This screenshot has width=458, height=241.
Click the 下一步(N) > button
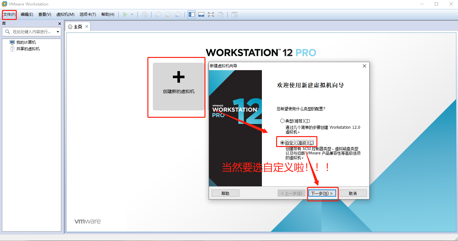point(322,193)
